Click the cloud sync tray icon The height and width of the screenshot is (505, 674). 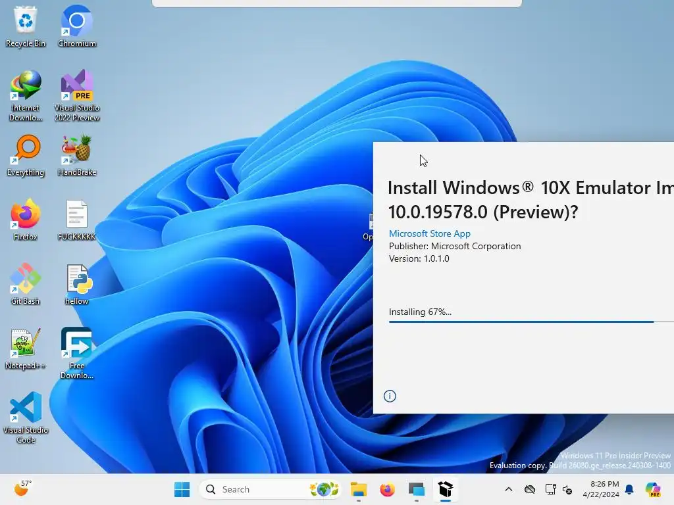(530, 489)
